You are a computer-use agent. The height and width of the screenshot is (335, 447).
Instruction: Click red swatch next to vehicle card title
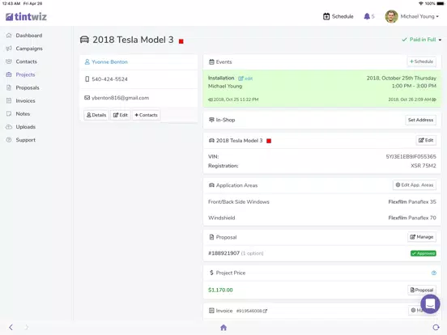(x=269, y=141)
